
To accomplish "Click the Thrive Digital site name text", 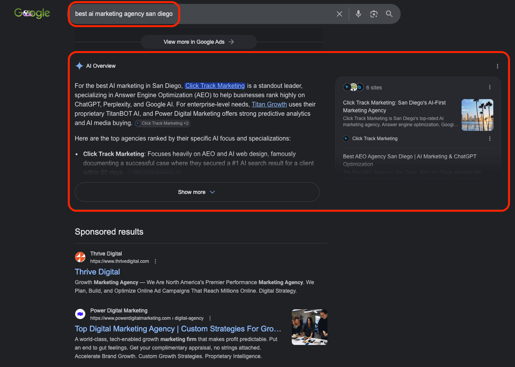I will pos(106,254).
